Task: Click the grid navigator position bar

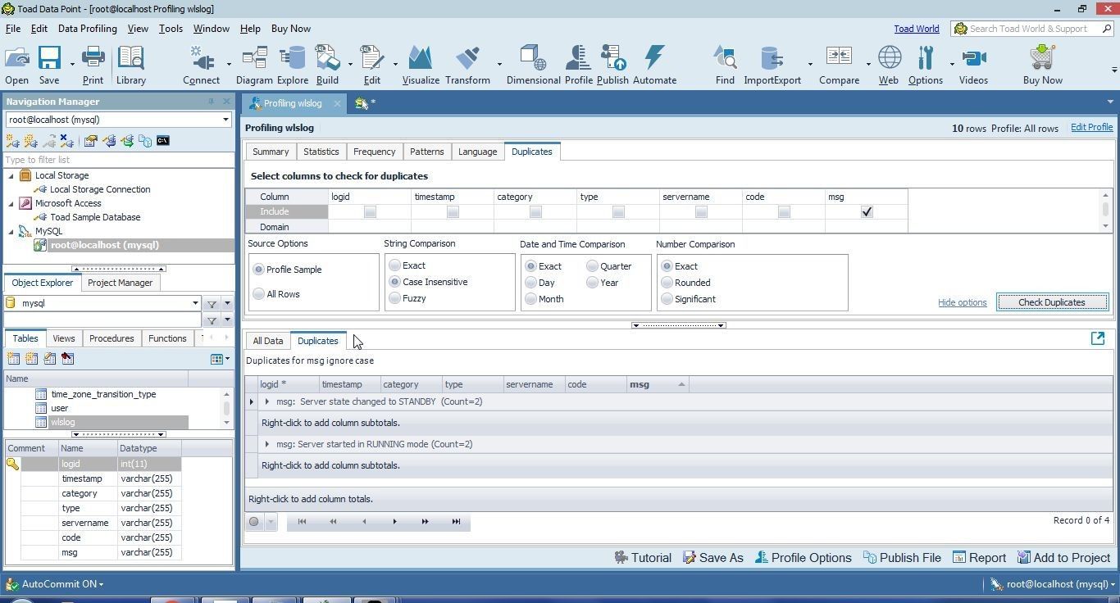Action: [378, 522]
